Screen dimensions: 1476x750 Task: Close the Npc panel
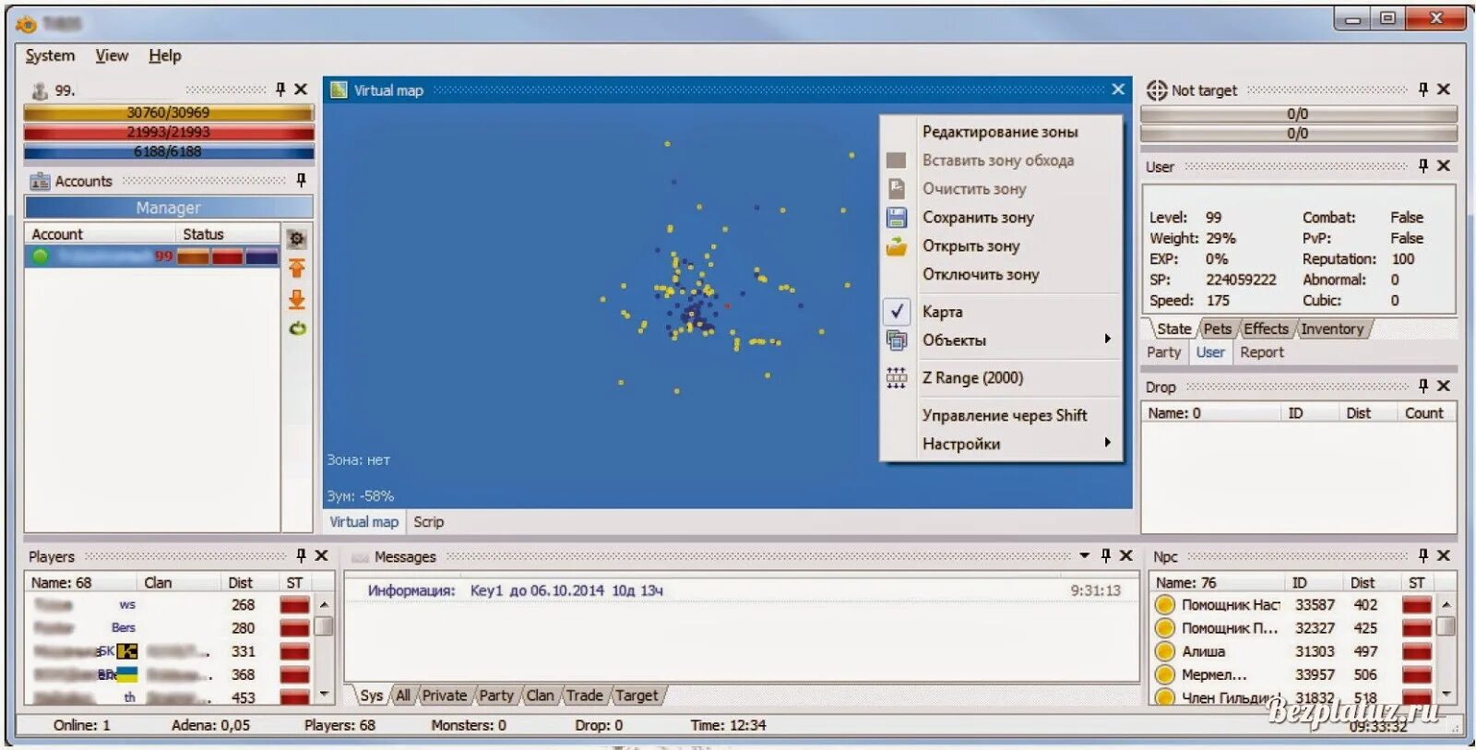click(x=1444, y=555)
